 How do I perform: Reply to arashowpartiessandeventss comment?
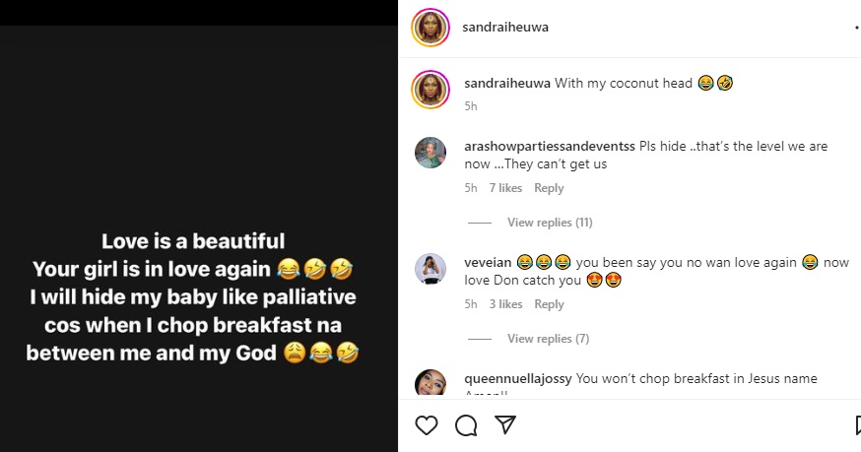(x=549, y=188)
